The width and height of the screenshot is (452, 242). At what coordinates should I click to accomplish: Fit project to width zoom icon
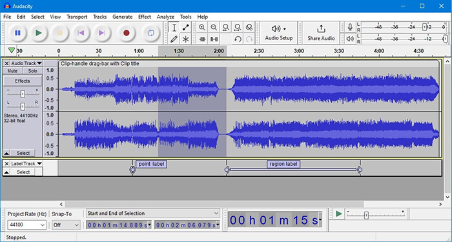coord(238,28)
